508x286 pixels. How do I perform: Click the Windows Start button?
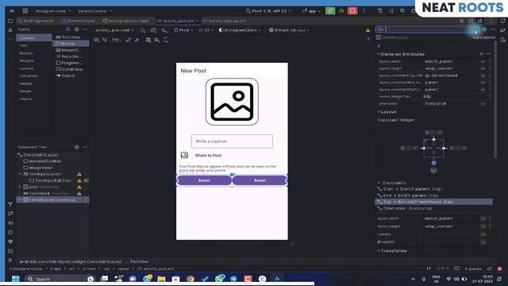[x=15, y=279]
